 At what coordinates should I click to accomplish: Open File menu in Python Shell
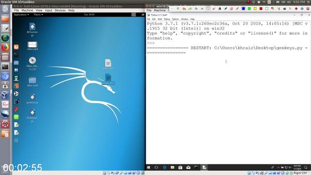click(x=148, y=19)
